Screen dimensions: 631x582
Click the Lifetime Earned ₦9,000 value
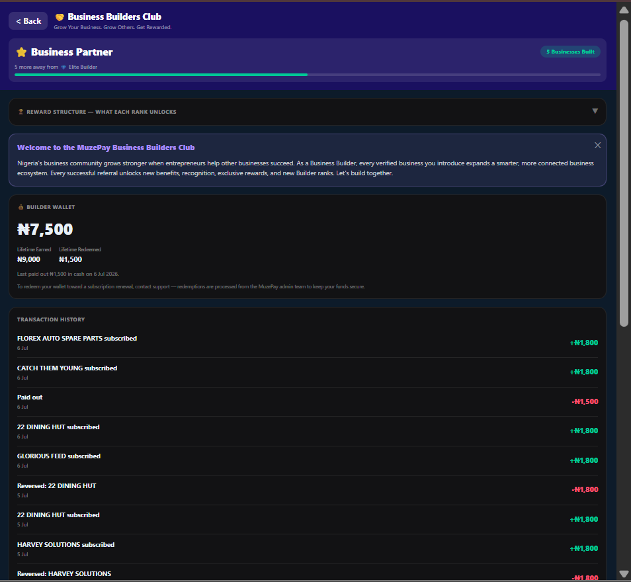28,259
